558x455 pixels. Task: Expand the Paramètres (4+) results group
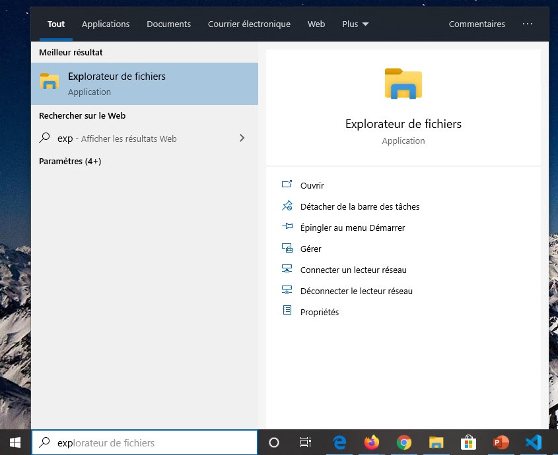pyautogui.click(x=70, y=162)
